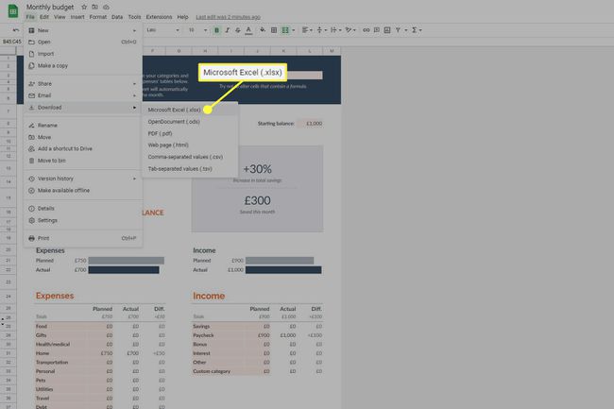Select Print in the File menu
The image size is (614, 409).
pos(83,238)
